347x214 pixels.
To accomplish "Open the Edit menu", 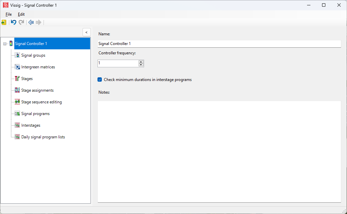I will point(21,14).
